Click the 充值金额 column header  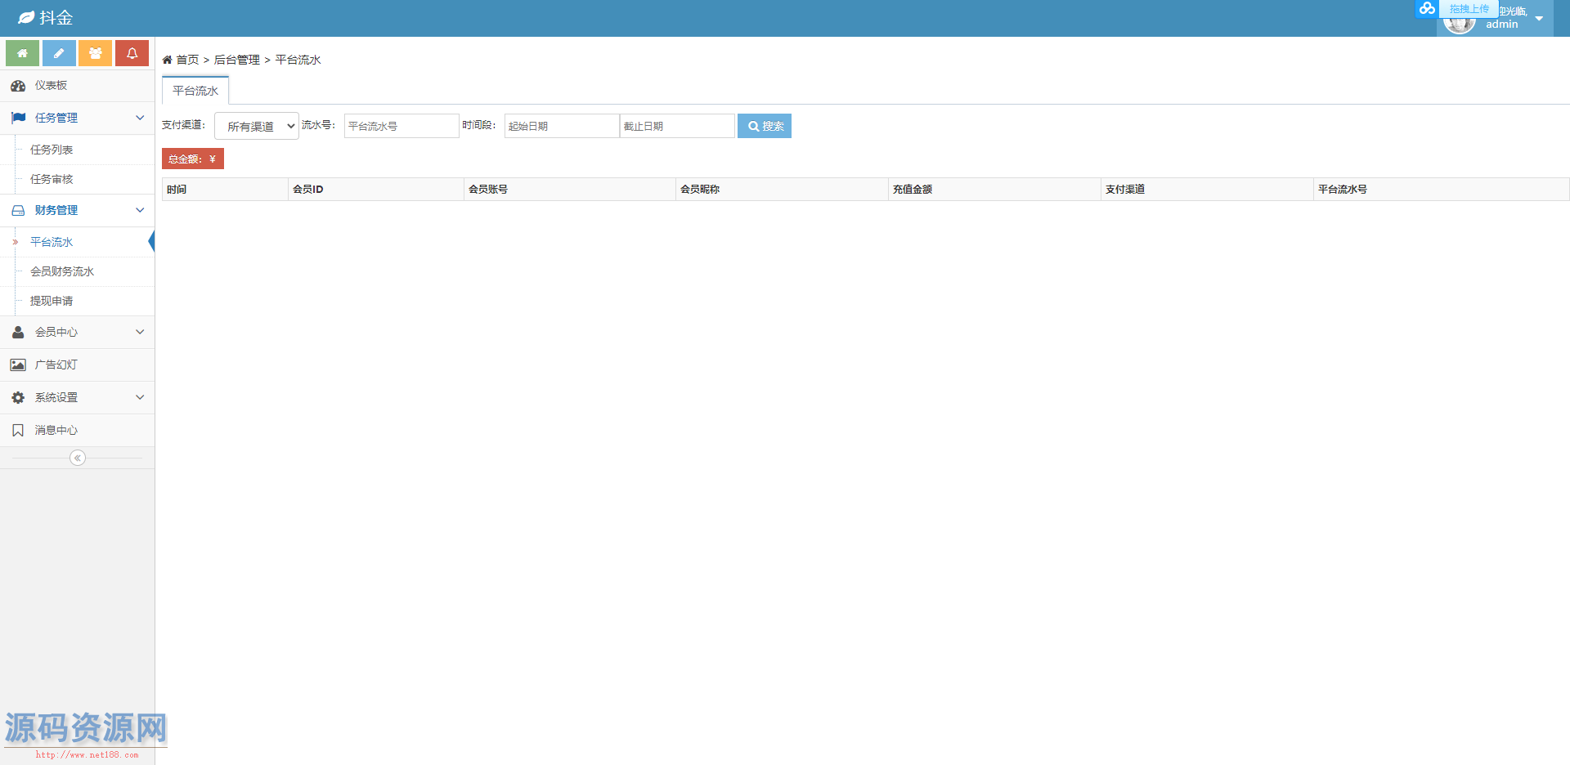click(994, 189)
